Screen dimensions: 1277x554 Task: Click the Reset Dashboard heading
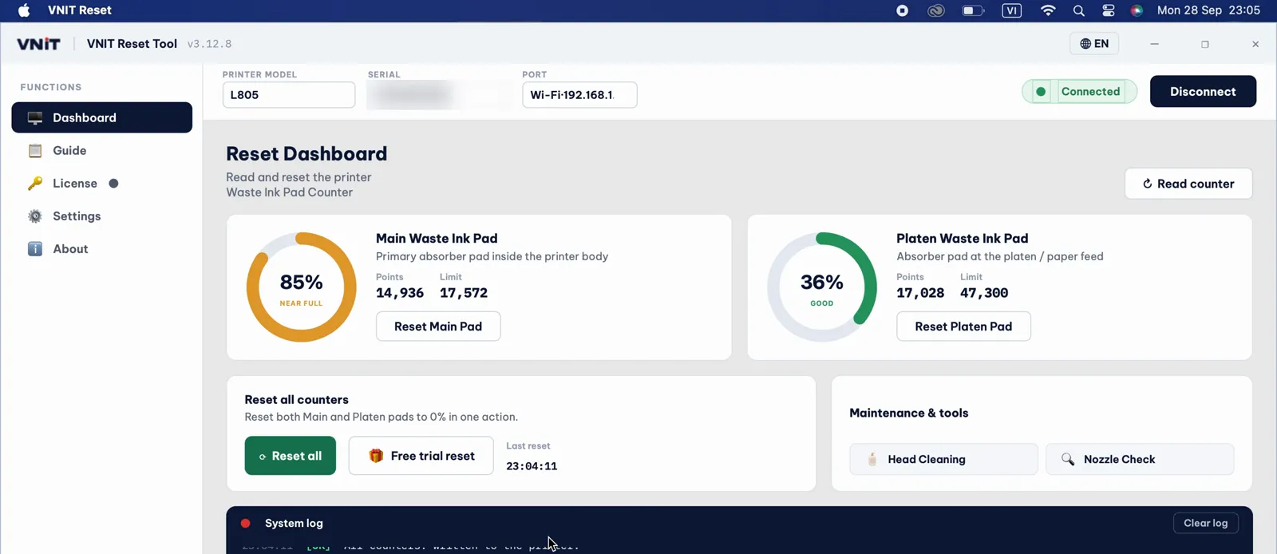(x=306, y=153)
